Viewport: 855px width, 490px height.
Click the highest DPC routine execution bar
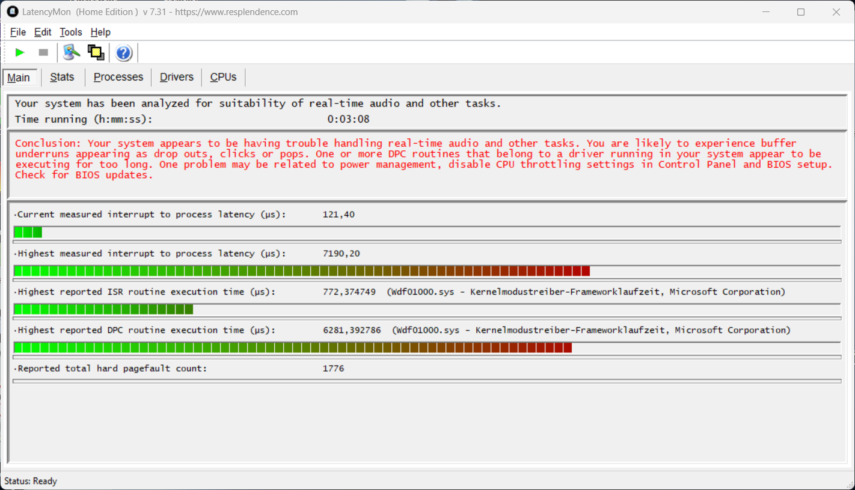[426, 348]
